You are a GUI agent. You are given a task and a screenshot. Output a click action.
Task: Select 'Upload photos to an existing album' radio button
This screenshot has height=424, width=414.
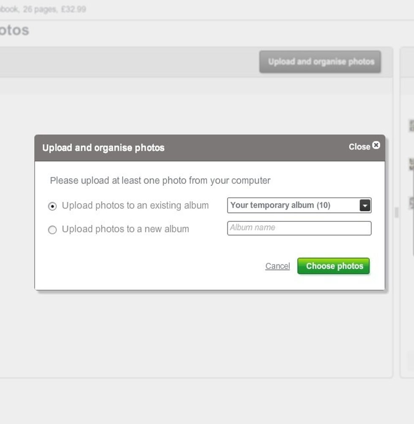pos(52,205)
